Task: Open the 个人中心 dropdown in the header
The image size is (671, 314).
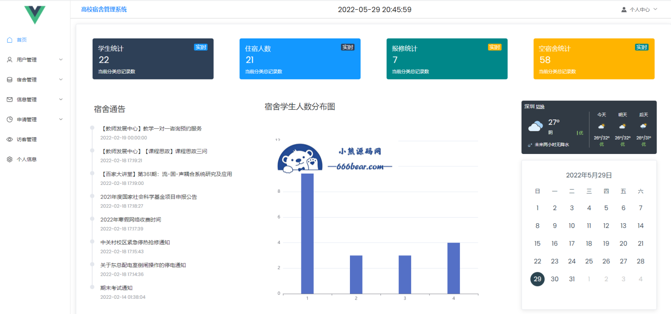Action: (640, 9)
